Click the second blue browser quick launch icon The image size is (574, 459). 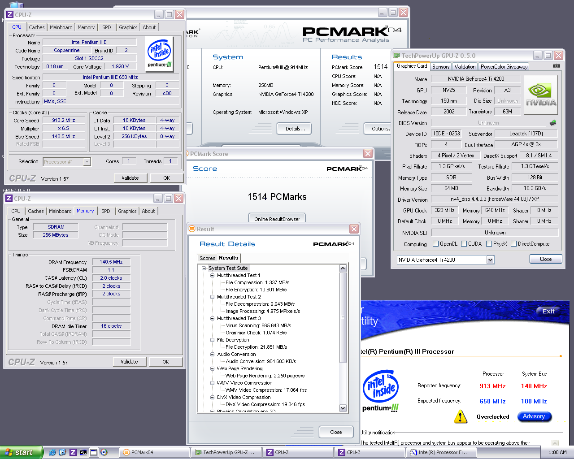tap(63, 452)
